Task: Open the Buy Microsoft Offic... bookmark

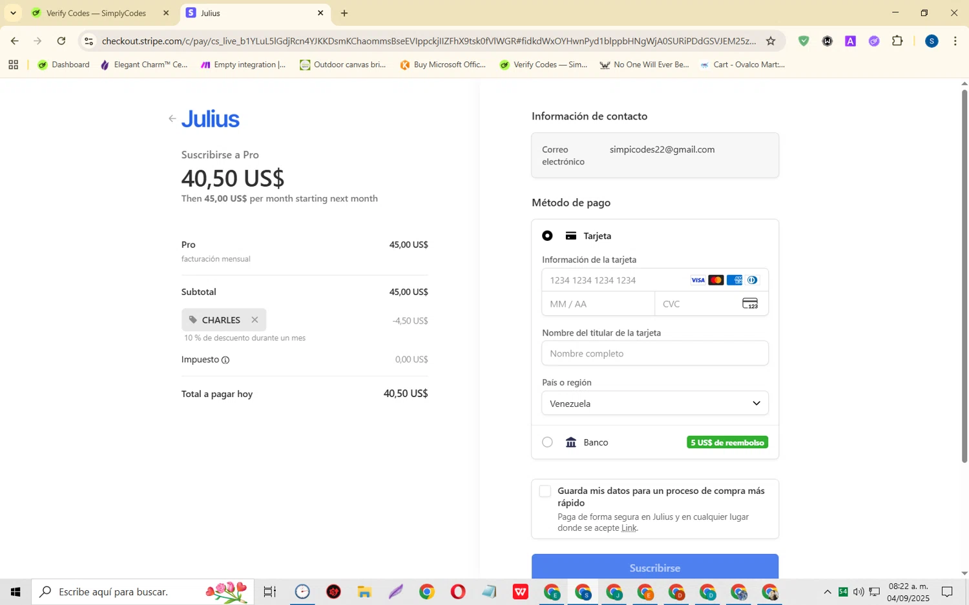Action: coord(443,65)
